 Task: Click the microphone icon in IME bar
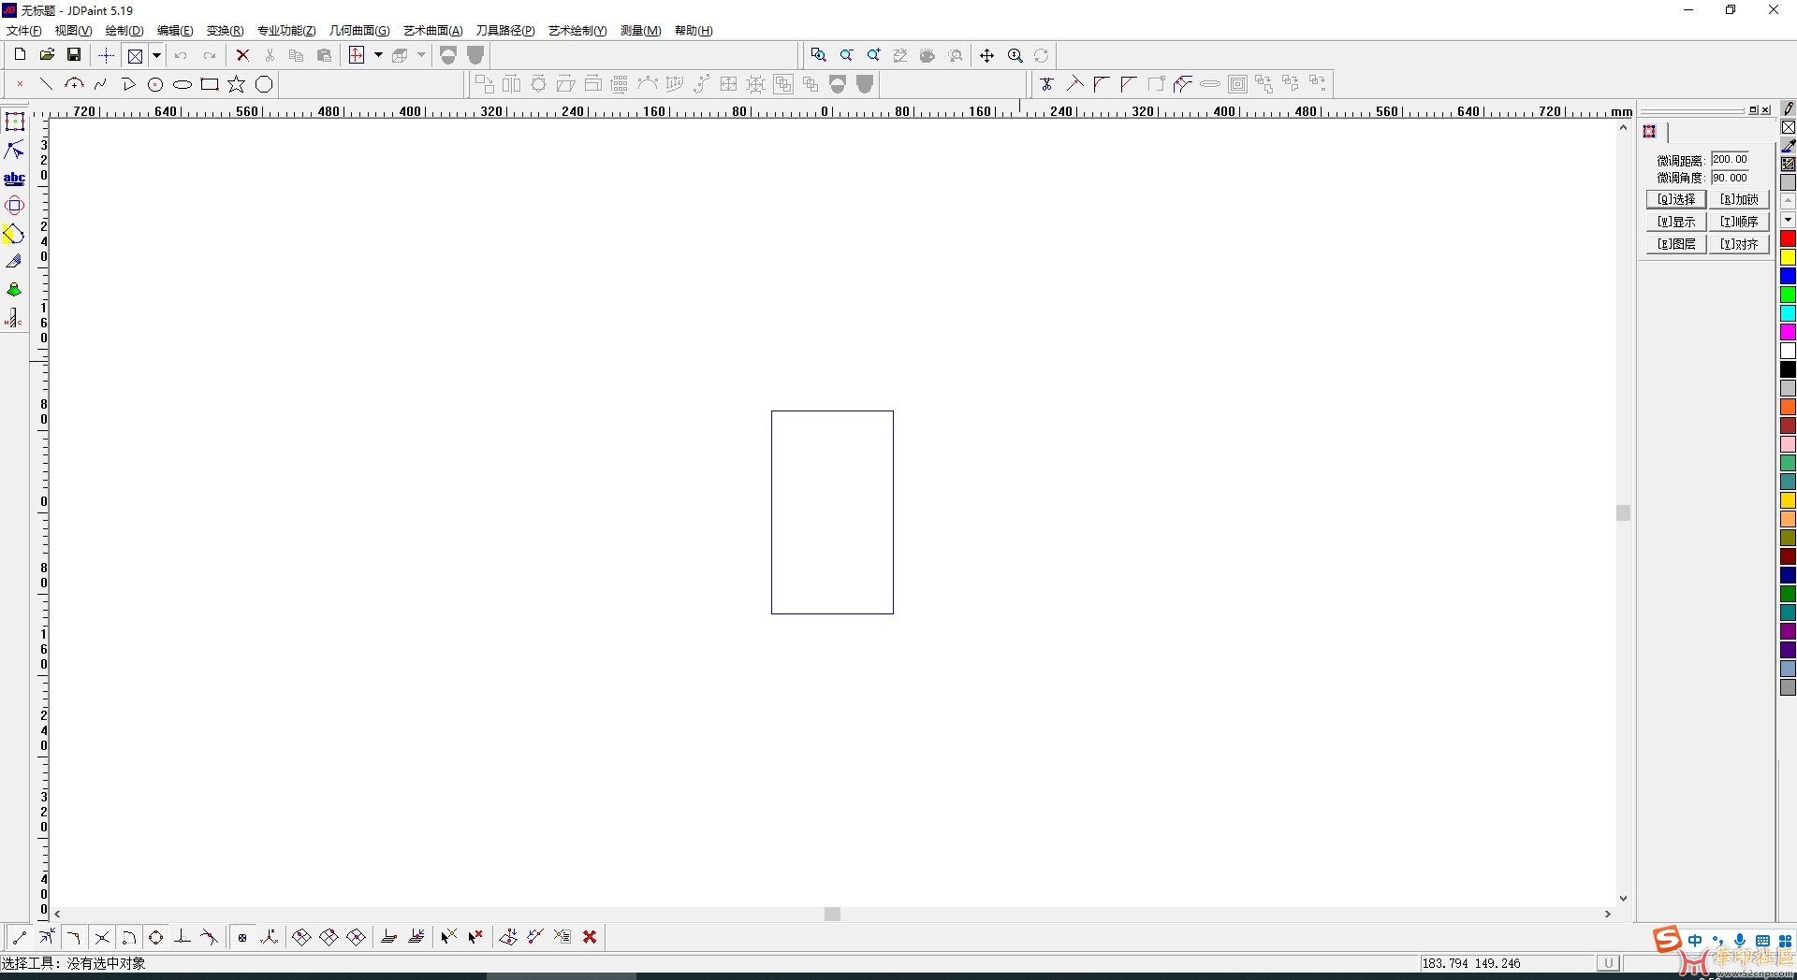(1739, 941)
